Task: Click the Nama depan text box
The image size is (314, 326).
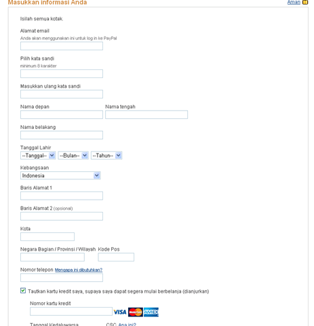Action: [62, 115]
